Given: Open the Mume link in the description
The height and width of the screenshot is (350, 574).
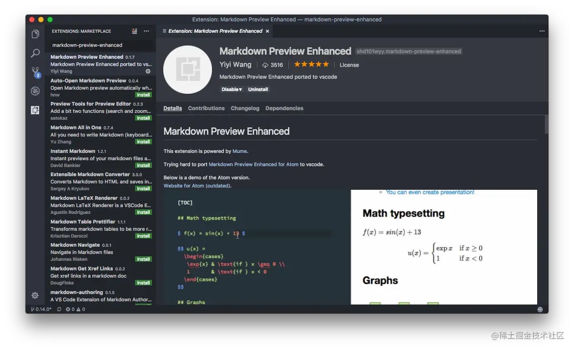Looking at the screenshot, I should pyautogui.click(x=240, y=151).
